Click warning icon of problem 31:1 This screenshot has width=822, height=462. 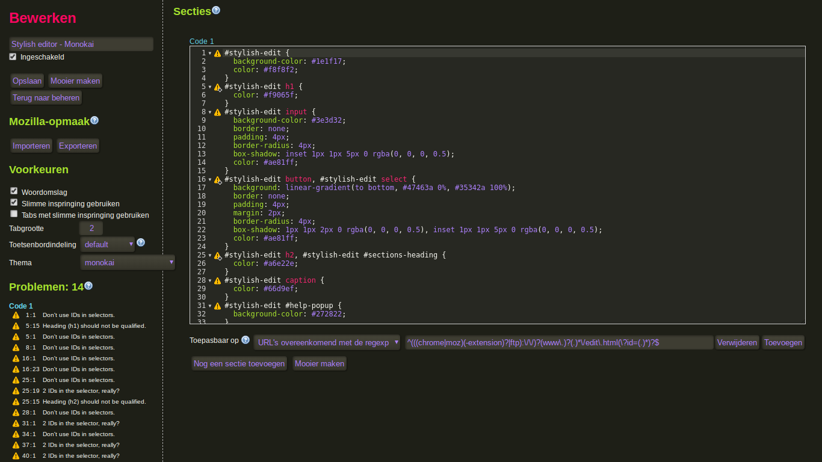[16, 423]
